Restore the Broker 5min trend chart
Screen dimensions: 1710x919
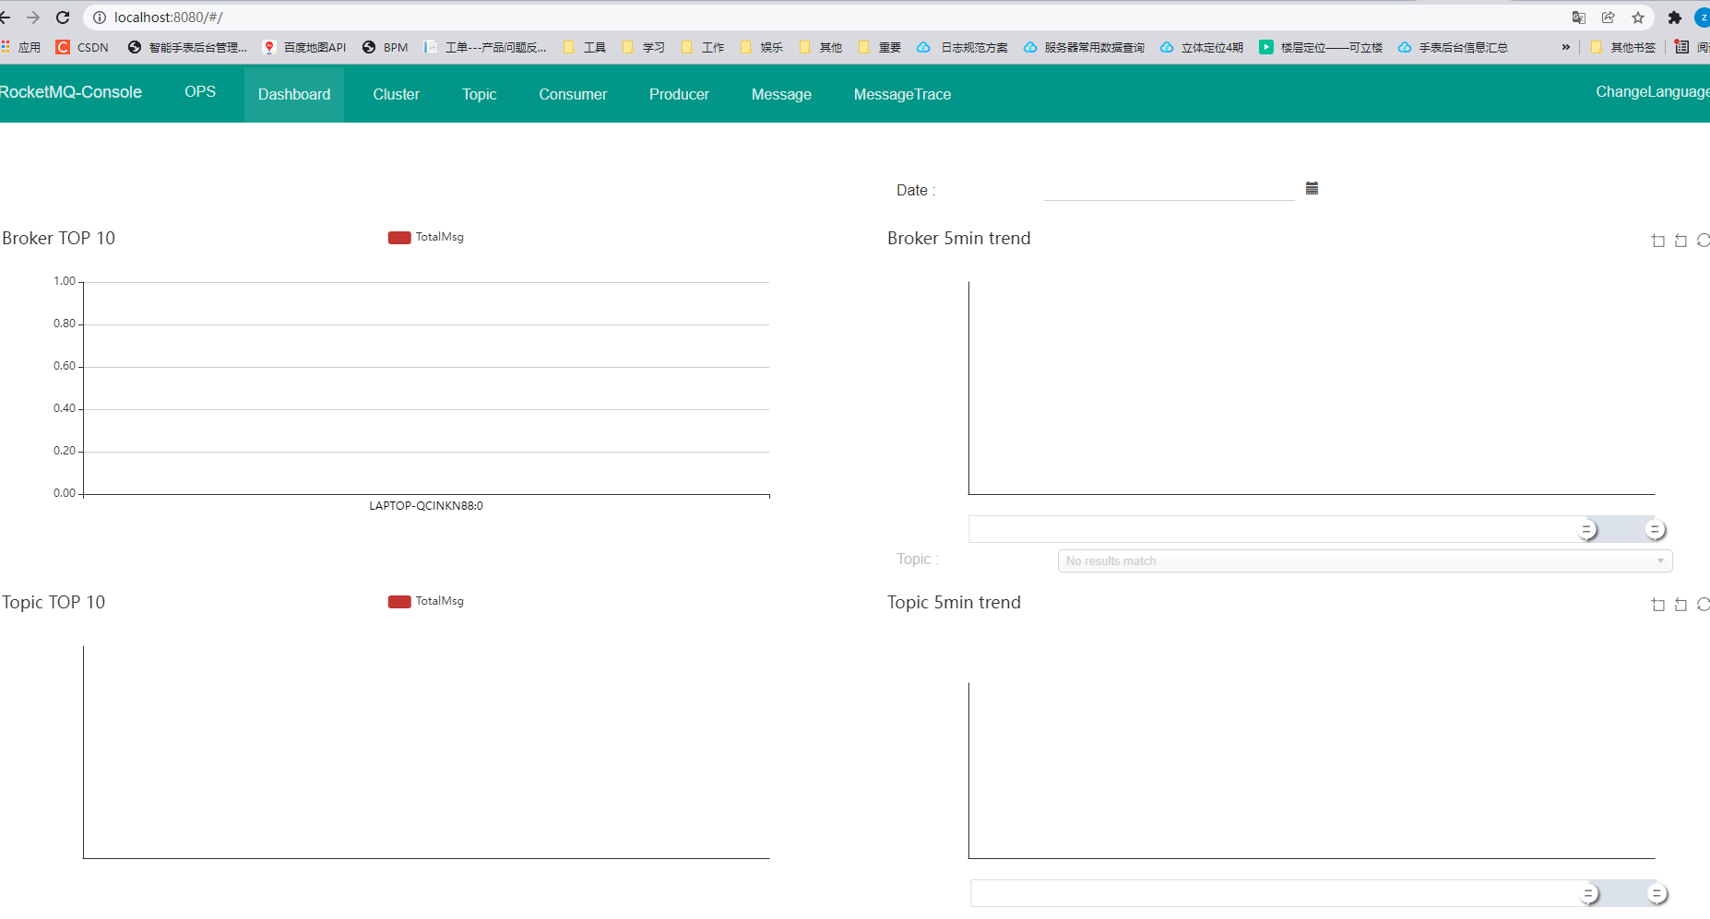coord(1703,241)
